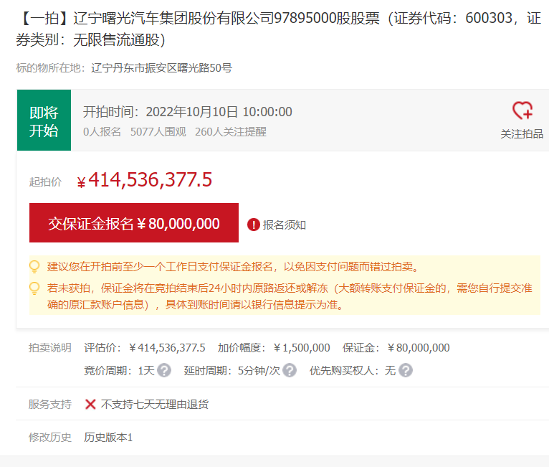This screenshot has height=467, width=549.
Task: Click the question mark next to 优先购买权人
Action: (x=406, y=370)
